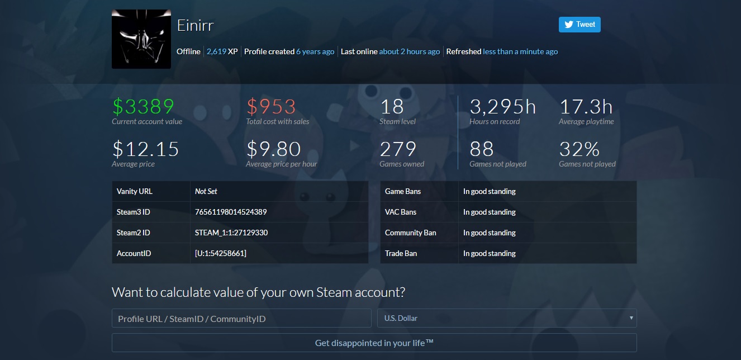741x360 pixels.
Task: Select the Offline status text
Action: pyautogui.click(x=188, y=51)
